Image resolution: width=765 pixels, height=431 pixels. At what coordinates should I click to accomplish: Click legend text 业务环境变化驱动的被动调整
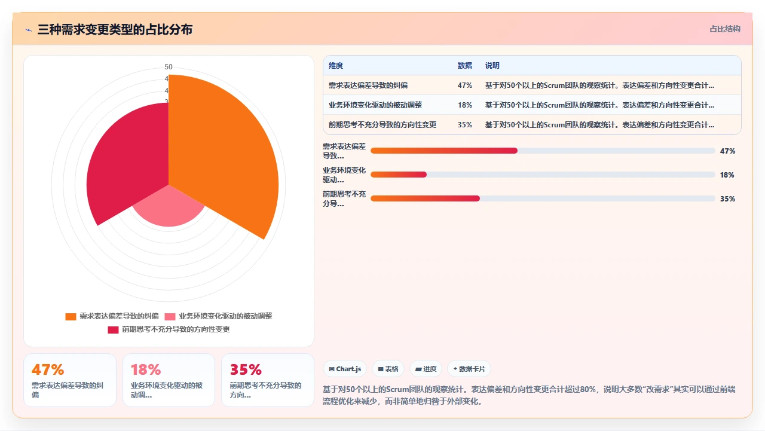coord(225,316)
